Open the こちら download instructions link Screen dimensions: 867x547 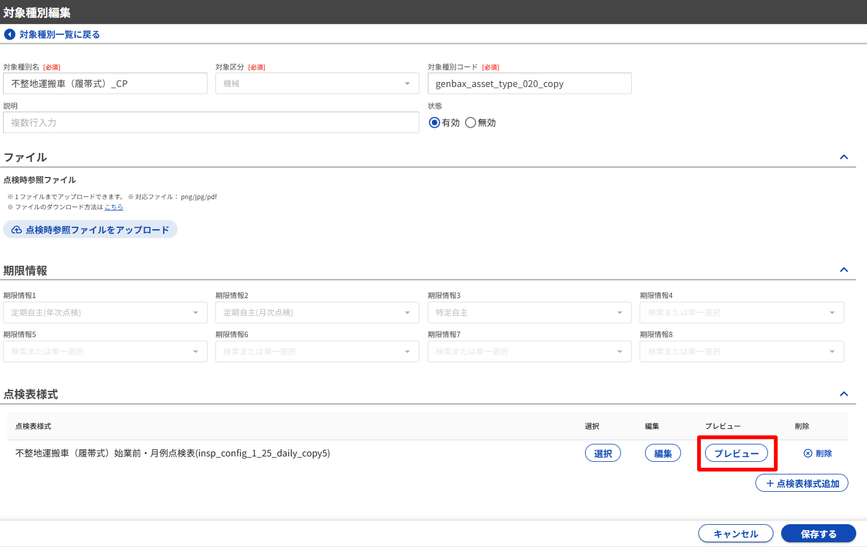point(114,207)
